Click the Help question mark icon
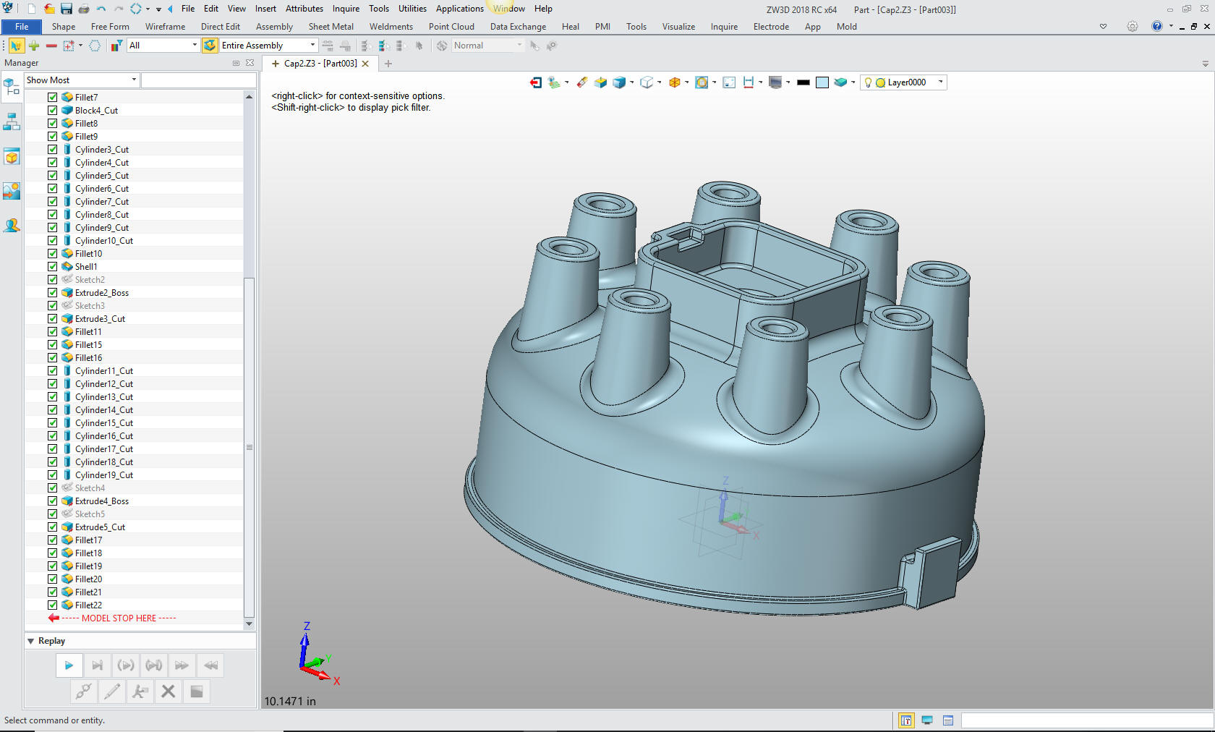Image resolution: width=1215 pixels, height=732 pixels. pyautogui.click(x=1157, y=26)
